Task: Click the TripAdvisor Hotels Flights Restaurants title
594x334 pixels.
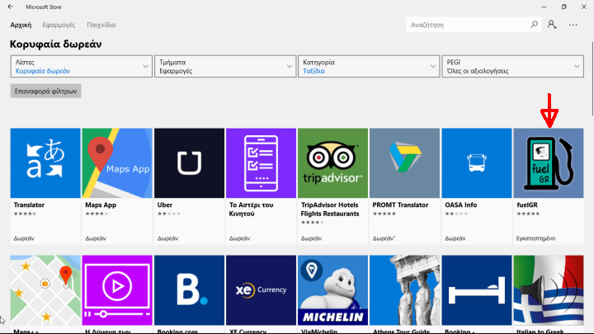Action: click(x=330, y=209)
